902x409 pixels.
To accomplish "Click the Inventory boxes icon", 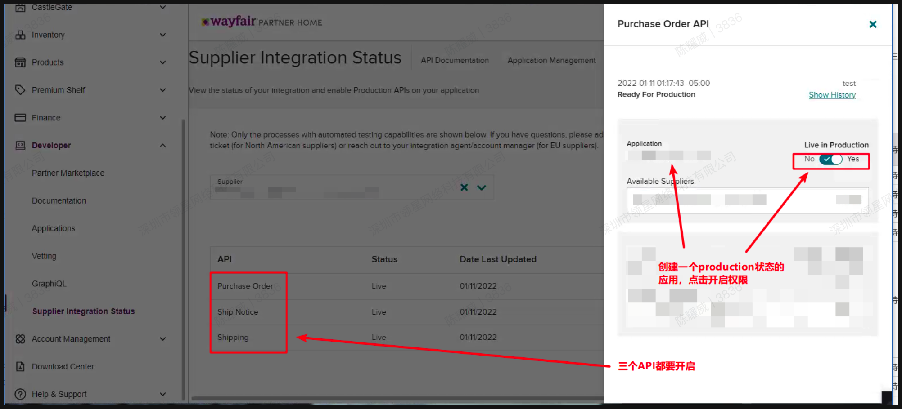I will [x=20, y=35].
